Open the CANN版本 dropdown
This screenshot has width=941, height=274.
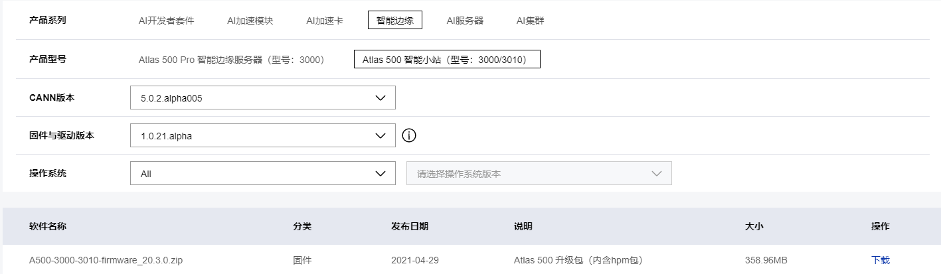tap(262, 98)
